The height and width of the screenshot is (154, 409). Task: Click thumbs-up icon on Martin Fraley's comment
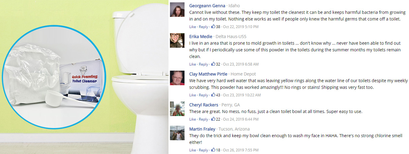pos(213,150)
